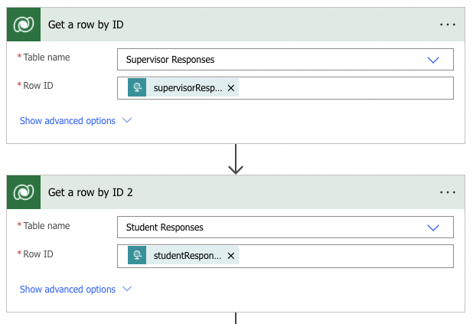Collapse the Get a row by ID 2 header
Screen dimensions: 473x324
236,192
